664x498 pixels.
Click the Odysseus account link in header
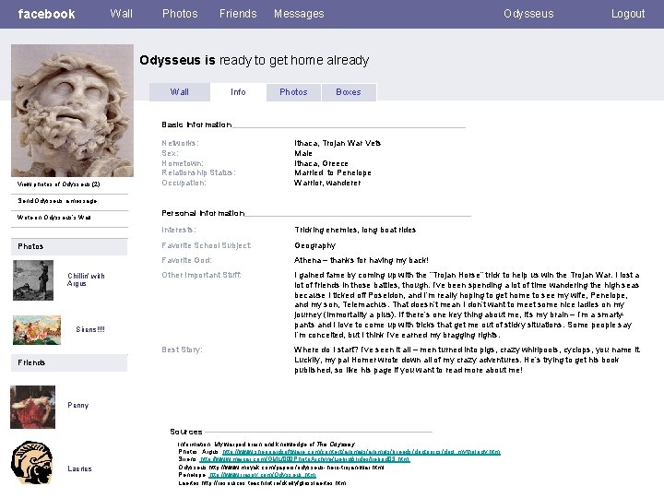(528, 14)
